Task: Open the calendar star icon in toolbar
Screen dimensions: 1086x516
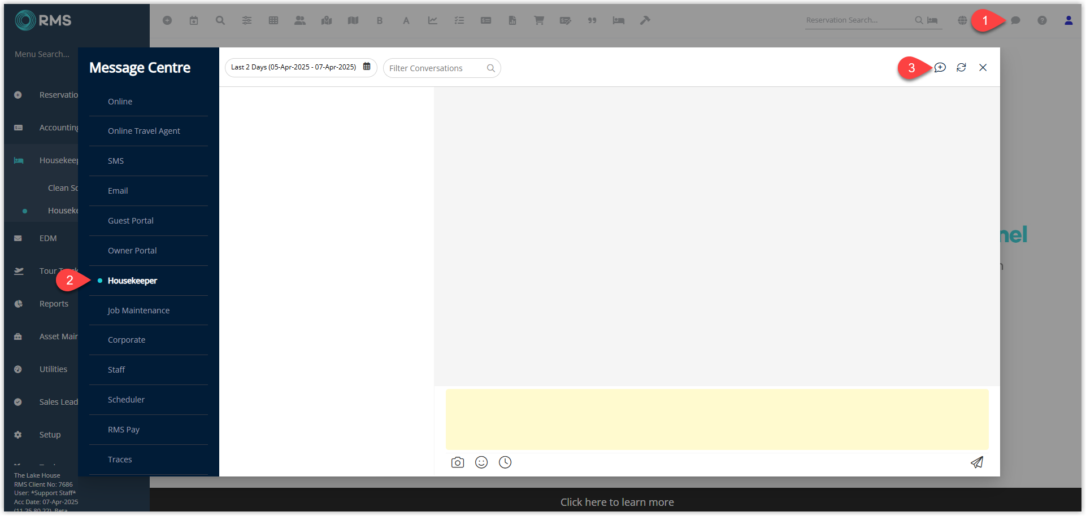Action: (194, 20)
